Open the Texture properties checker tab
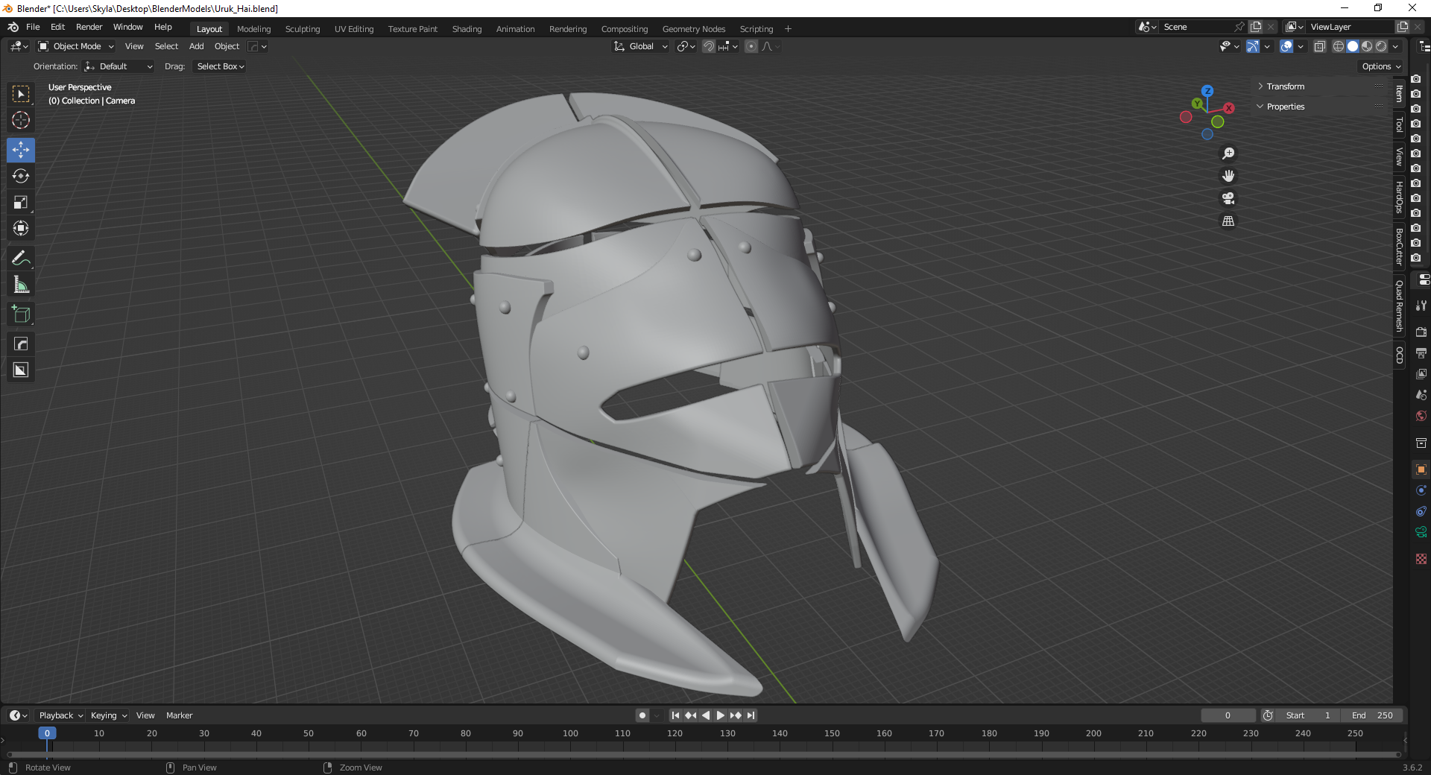The image size is (1431, 775). [1421, 559]
